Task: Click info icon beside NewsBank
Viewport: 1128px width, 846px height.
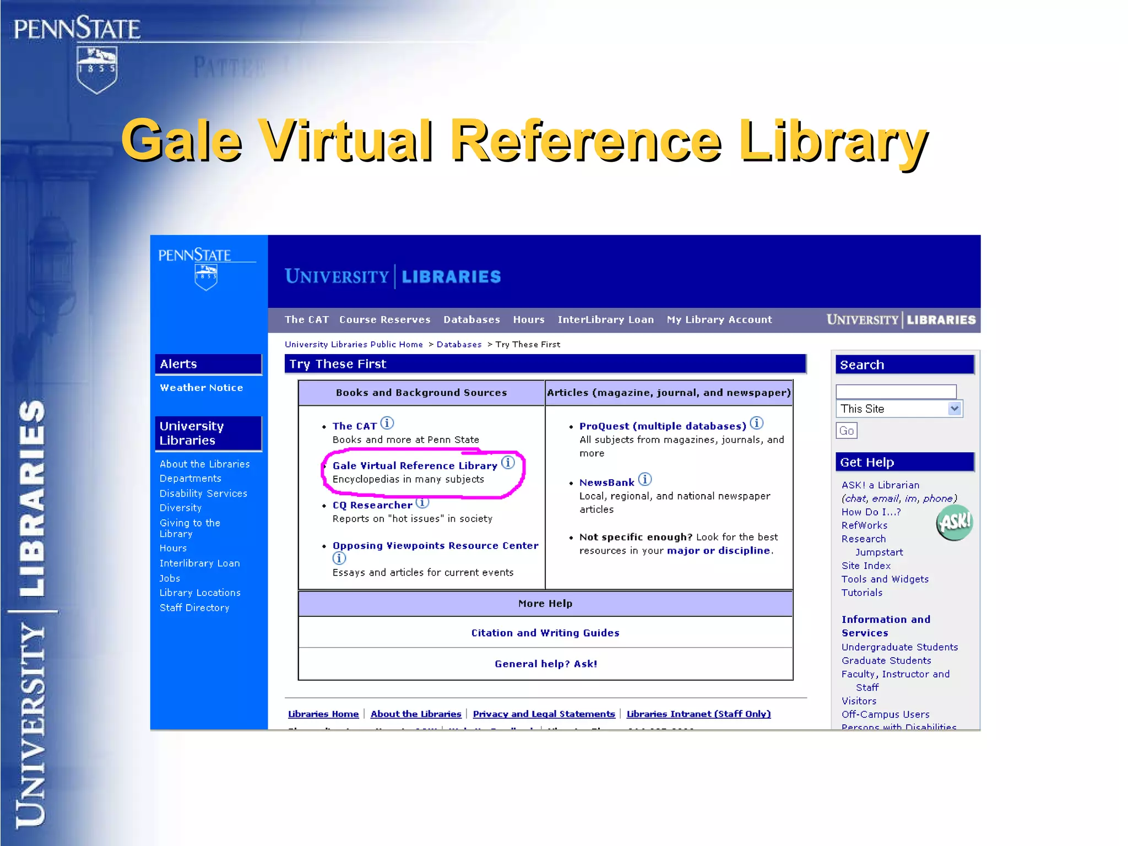Action: 645,479
